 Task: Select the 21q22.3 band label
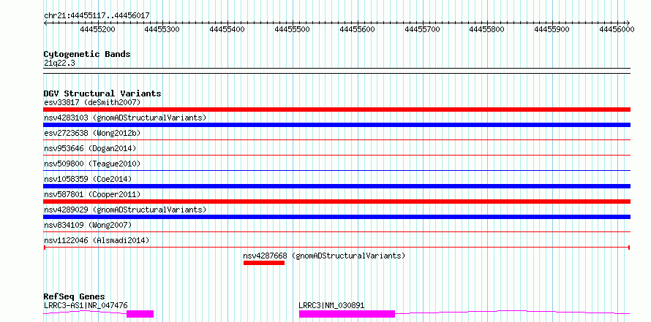click(59, 64)
